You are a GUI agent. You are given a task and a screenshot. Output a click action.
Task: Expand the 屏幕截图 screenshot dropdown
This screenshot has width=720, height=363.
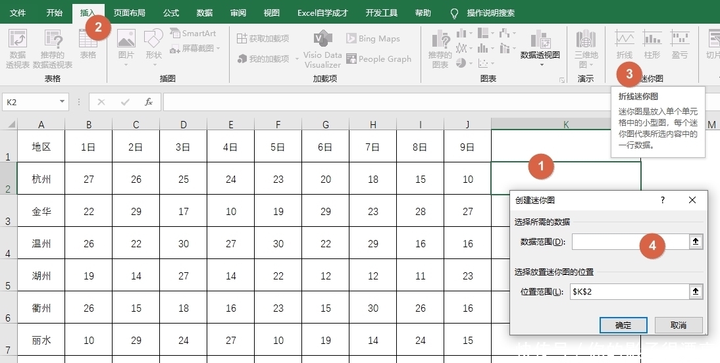tap(218, 48)
